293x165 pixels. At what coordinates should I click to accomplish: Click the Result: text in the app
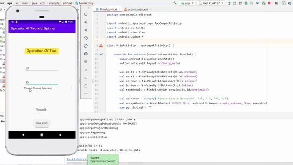click(41, 110)
